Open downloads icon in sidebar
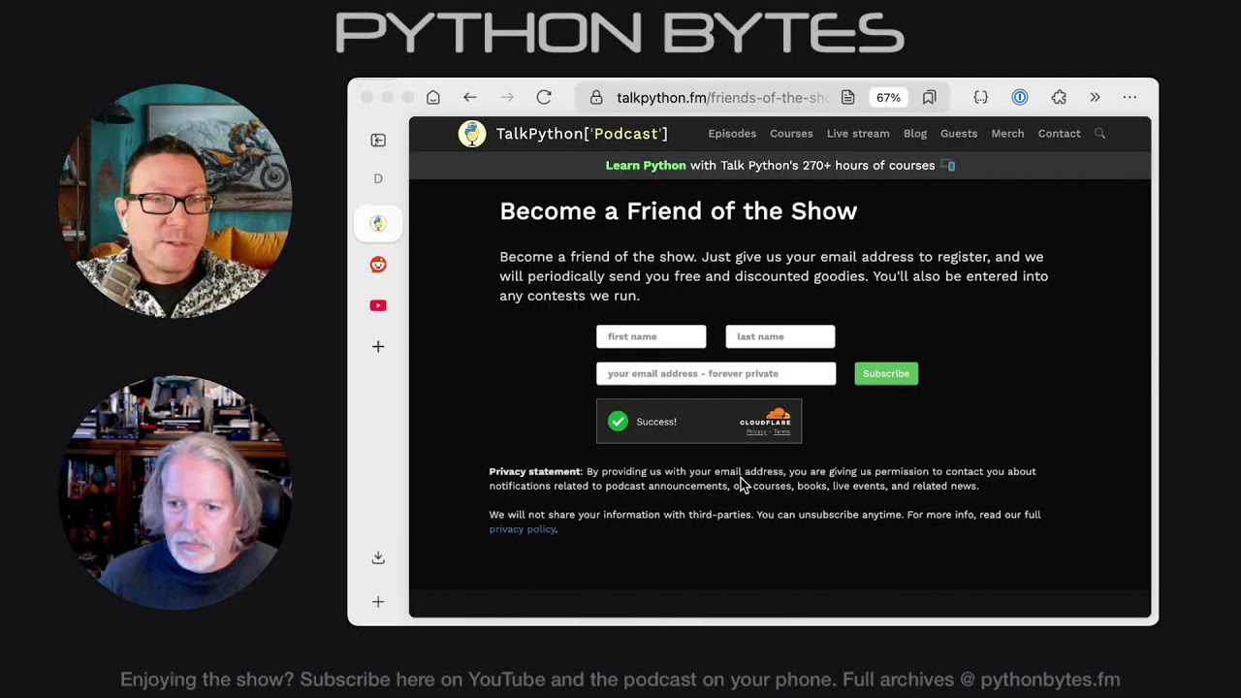This screenshot has width=1241, height=698. 378,557
